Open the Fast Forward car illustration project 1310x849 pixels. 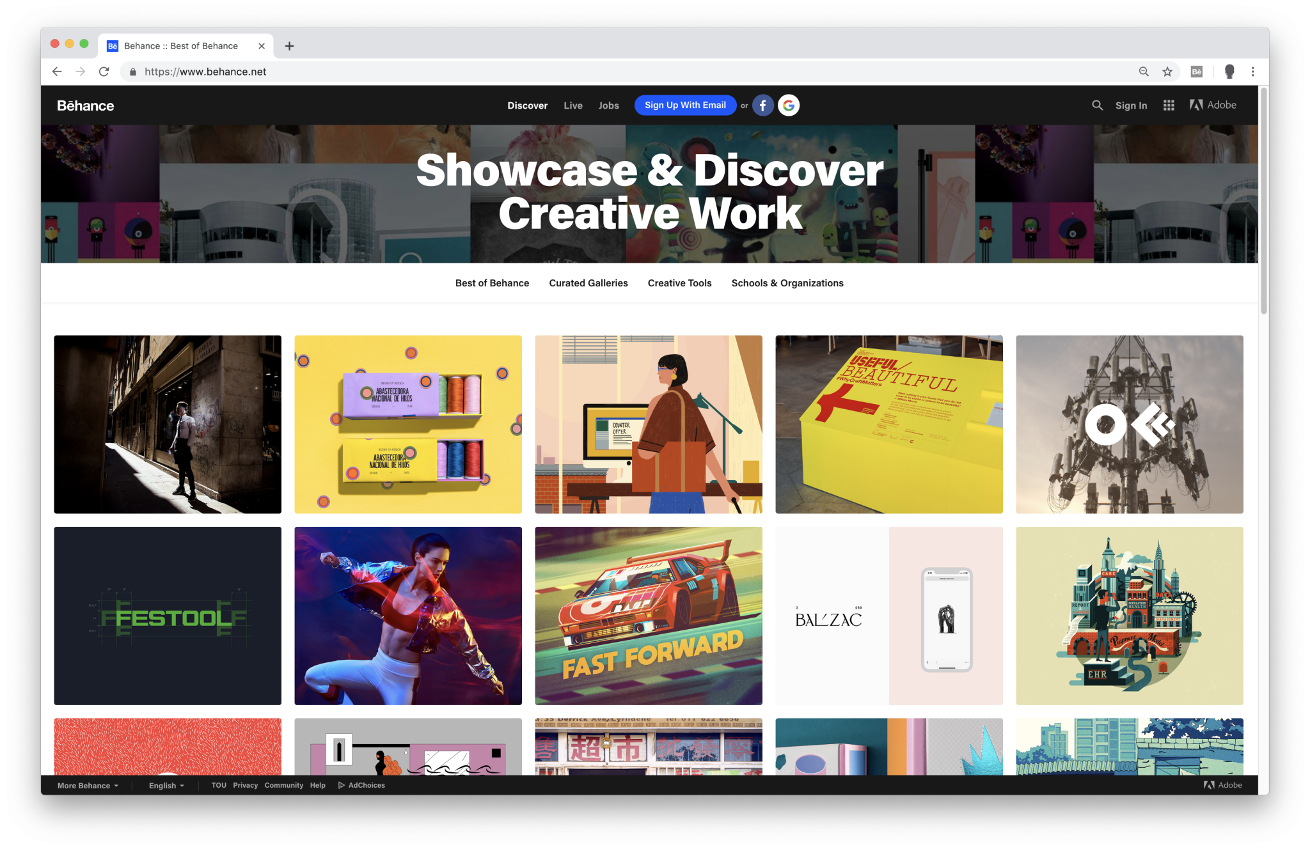point(648,616)
